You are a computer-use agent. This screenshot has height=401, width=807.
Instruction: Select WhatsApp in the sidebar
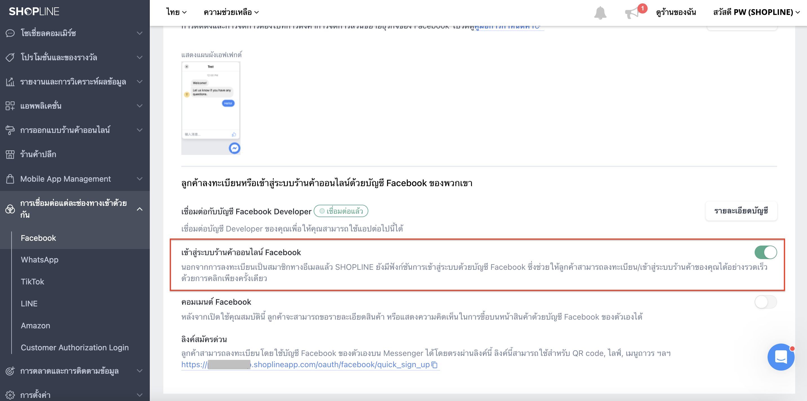[39, 260]
